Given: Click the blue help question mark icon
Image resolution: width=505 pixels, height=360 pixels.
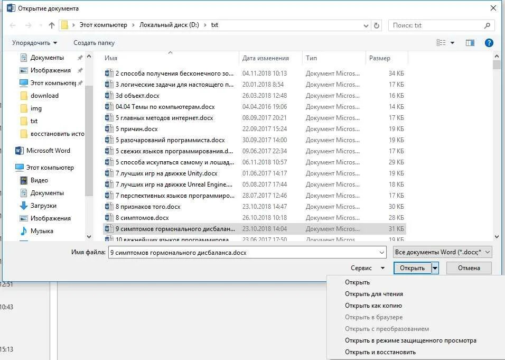Looking at the screenshot, I should point(489,42).
